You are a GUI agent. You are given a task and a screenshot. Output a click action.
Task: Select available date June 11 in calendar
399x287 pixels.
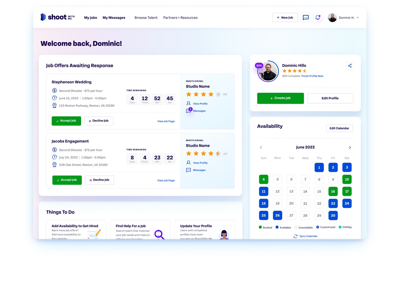pyautogui.click(x=264, y=191)
